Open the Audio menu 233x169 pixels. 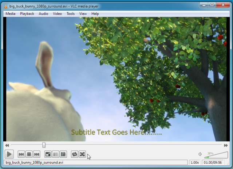click(x=43, y=14)
